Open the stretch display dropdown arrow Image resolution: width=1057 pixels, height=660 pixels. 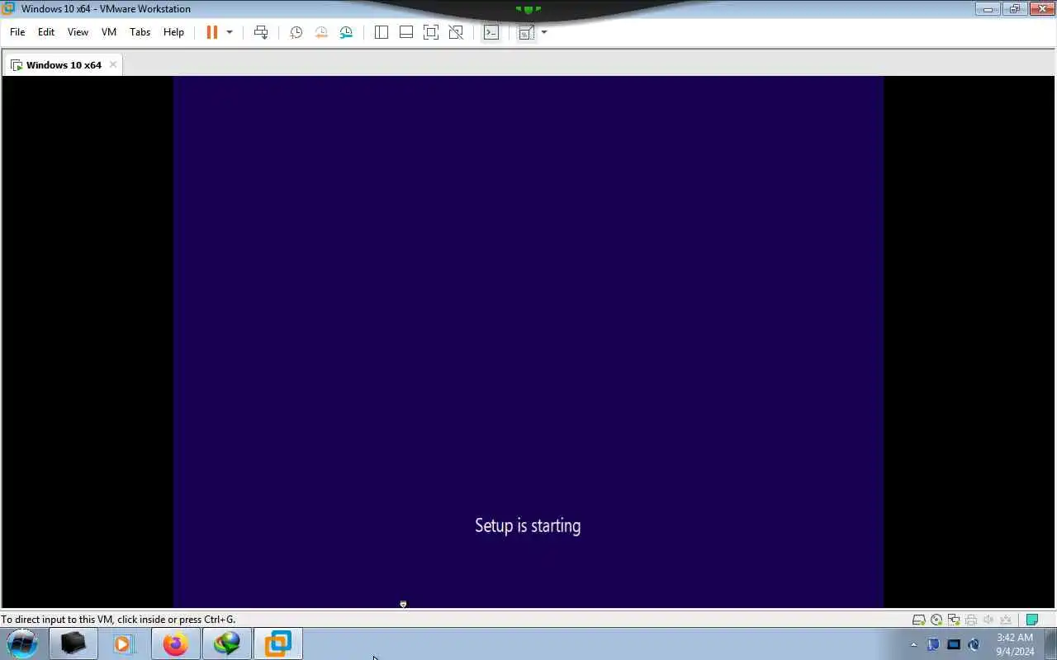tap(544, 32)
